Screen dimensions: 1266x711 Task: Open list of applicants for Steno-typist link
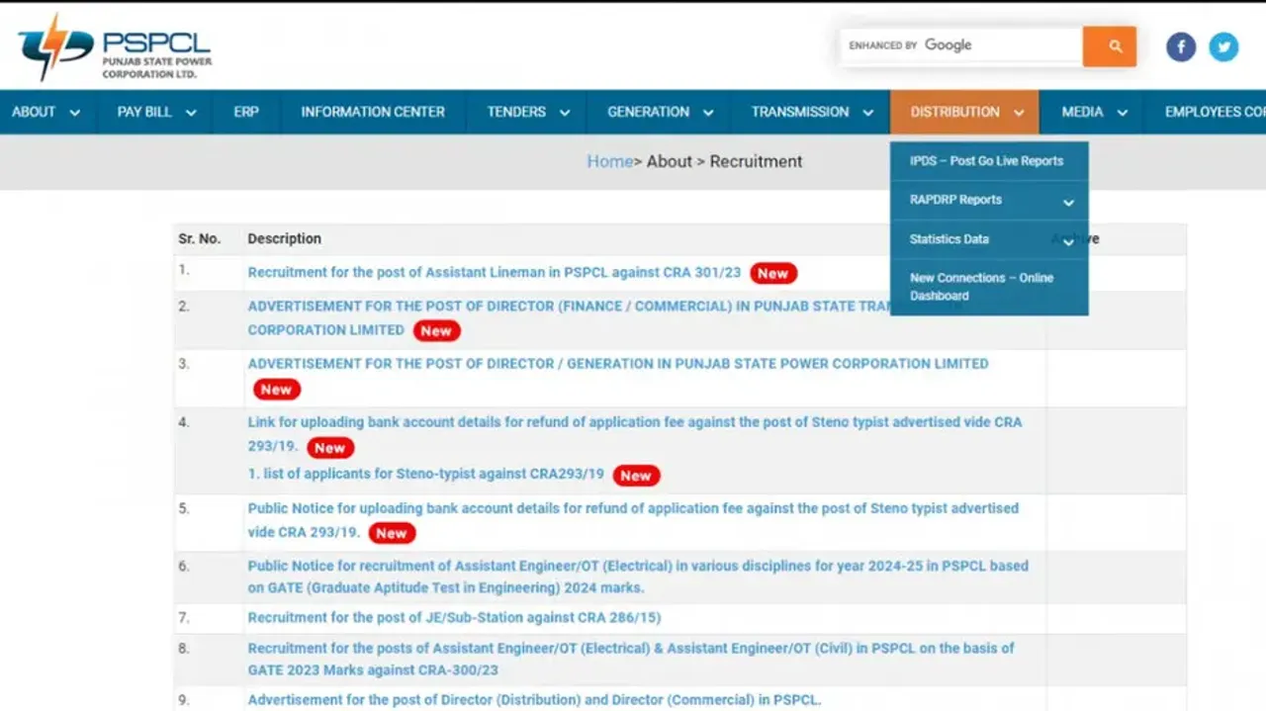point(425,474)
